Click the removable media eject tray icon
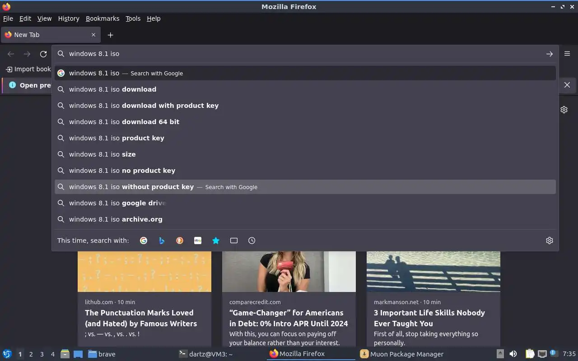The height and width of the screenshot is (361, 578). 500,354
